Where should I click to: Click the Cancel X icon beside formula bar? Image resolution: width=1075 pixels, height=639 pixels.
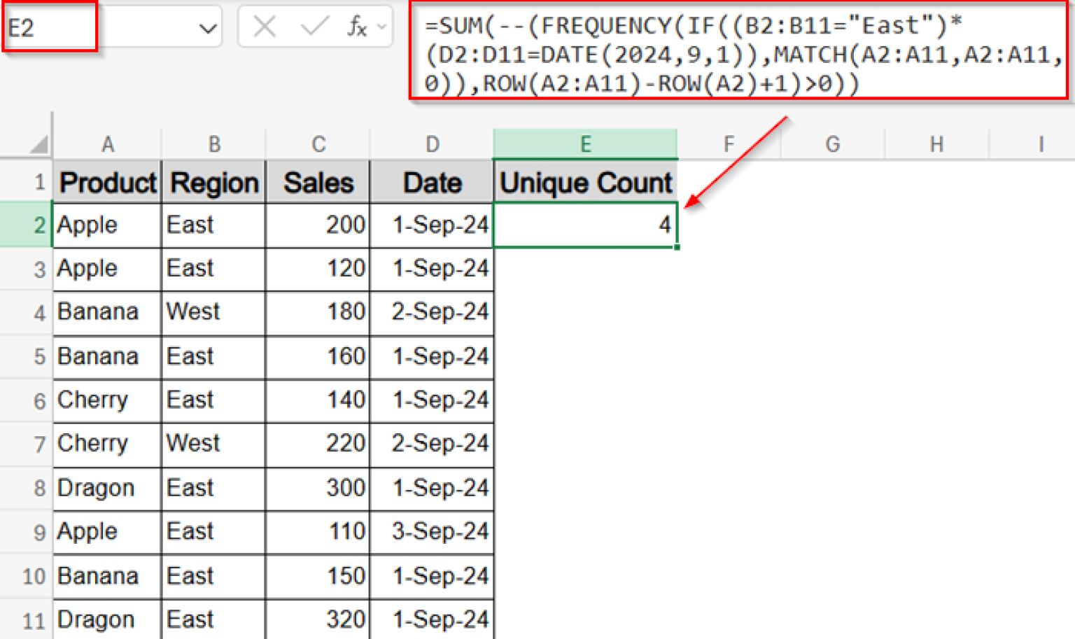[265, 27]
